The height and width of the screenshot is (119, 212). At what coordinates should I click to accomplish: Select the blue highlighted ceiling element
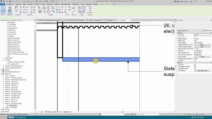[101, 59]
